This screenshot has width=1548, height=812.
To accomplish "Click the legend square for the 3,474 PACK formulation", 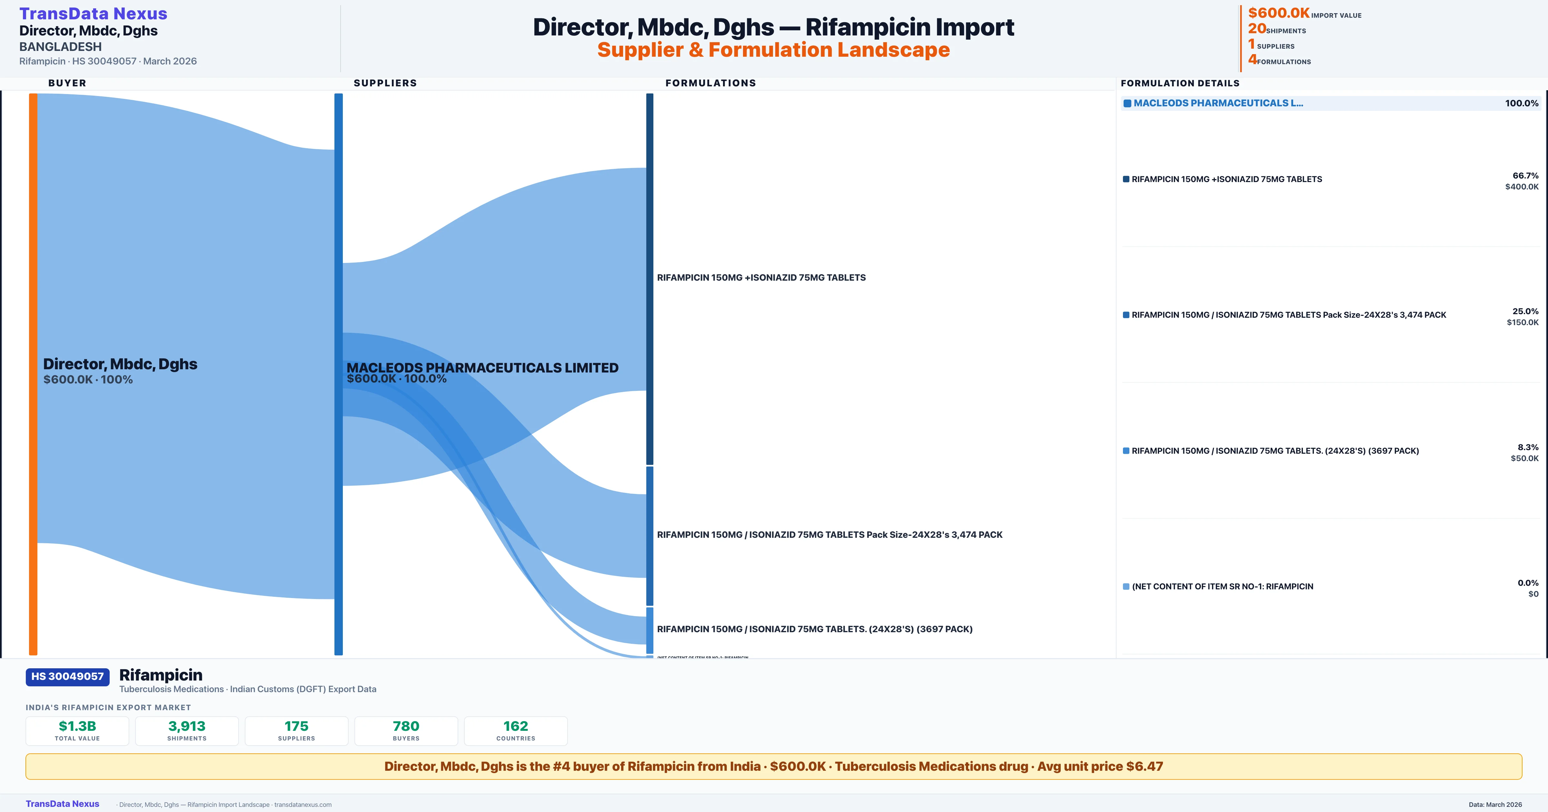I will pyautogui.click(x=1126, y=315).
